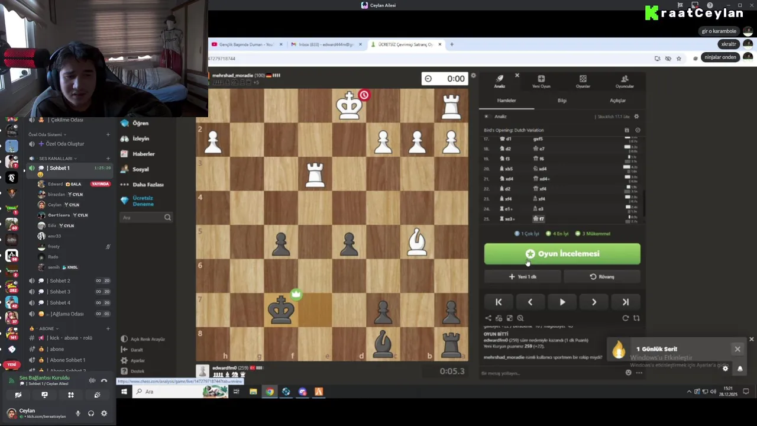Select move 25 f7 in move list
This screenshot has width=757, height=426.
pos(538,219)
